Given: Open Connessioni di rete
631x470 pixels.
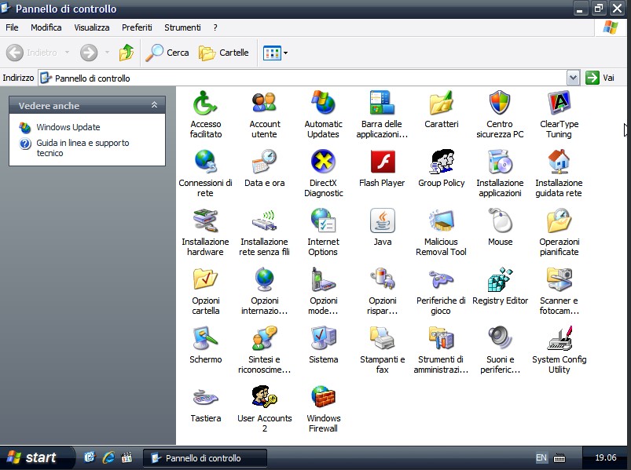Looking at the screenshot, I should click(x=205, y=173).
